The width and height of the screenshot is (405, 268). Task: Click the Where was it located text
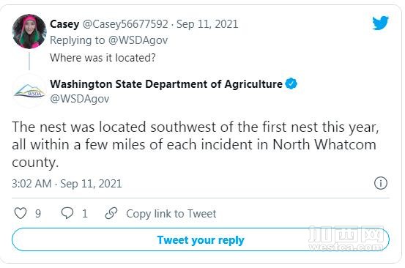(x=103, y=58)
